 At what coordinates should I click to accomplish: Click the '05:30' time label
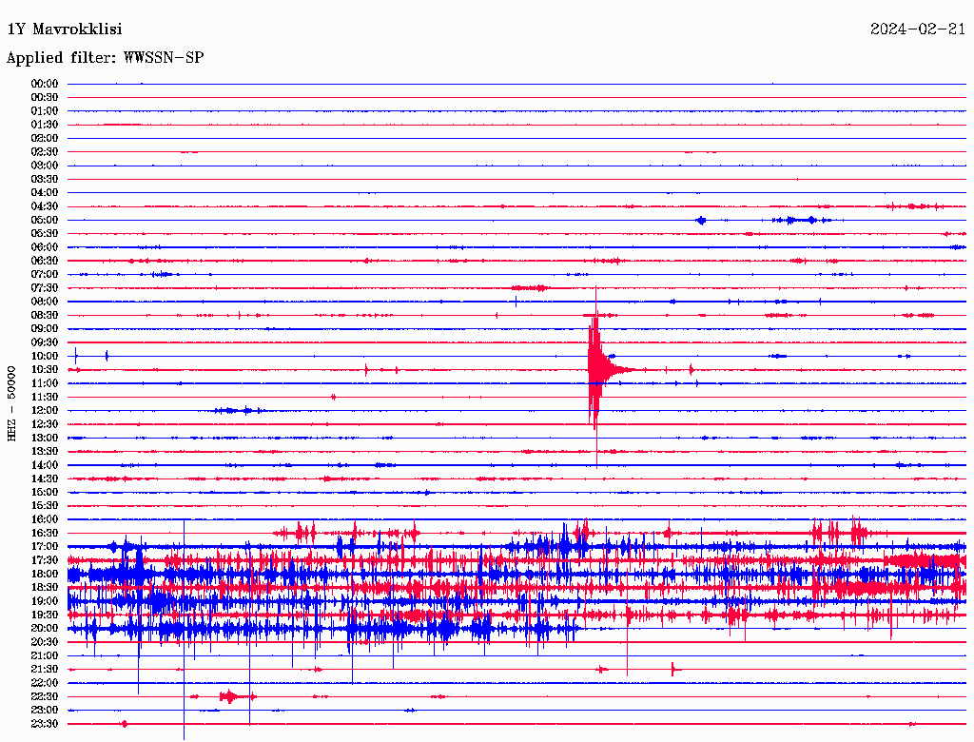(x=44, y=234)
